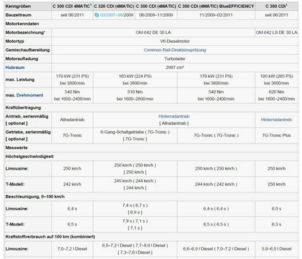Click 195 kW (265 PS) cell
This screenshot has width=302, height=259.
point(277,80)
